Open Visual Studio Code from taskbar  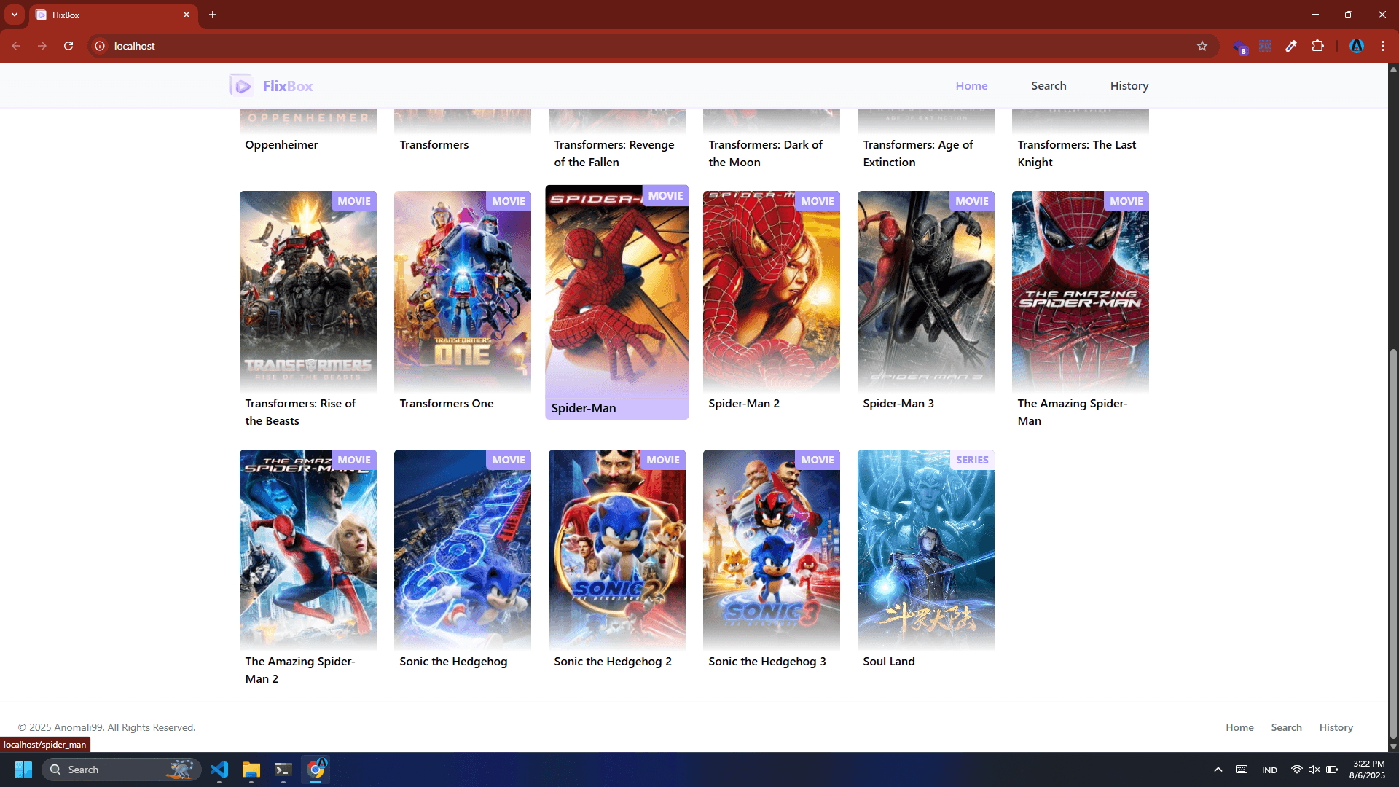pyautogui.click(x=219, y=770)
